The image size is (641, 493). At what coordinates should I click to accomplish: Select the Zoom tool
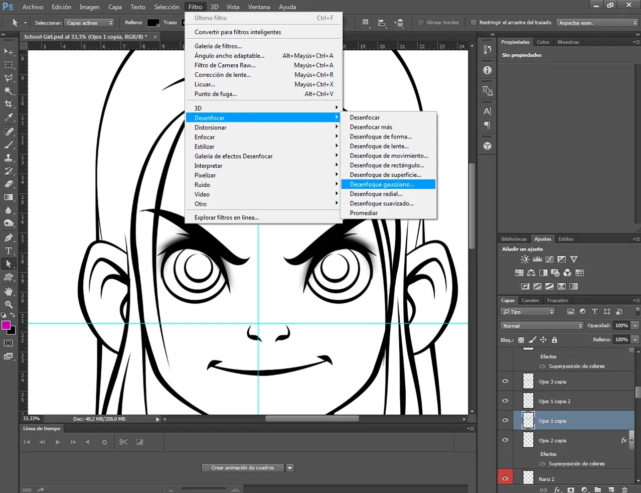click(x=9, y=304)
